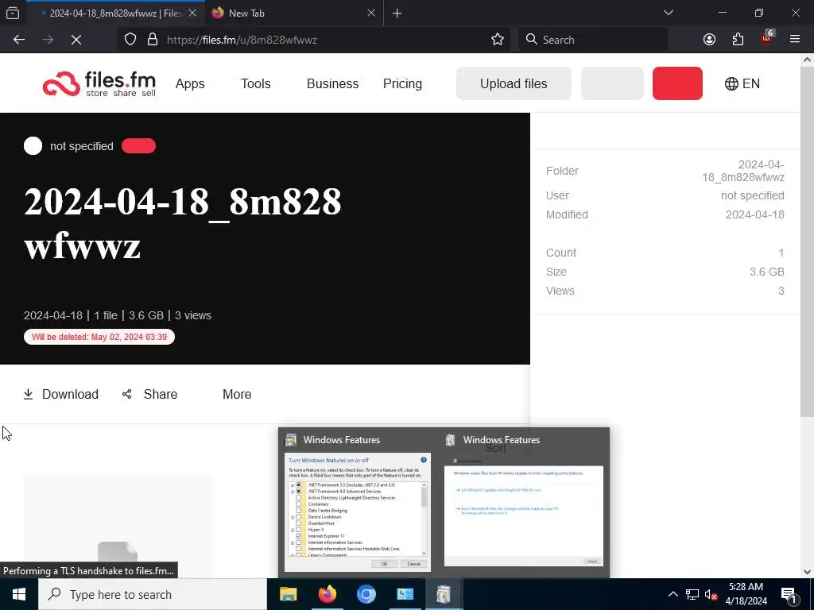814x610 pixels.
Task: Click the Download link
Action: (x=60, y=394)
